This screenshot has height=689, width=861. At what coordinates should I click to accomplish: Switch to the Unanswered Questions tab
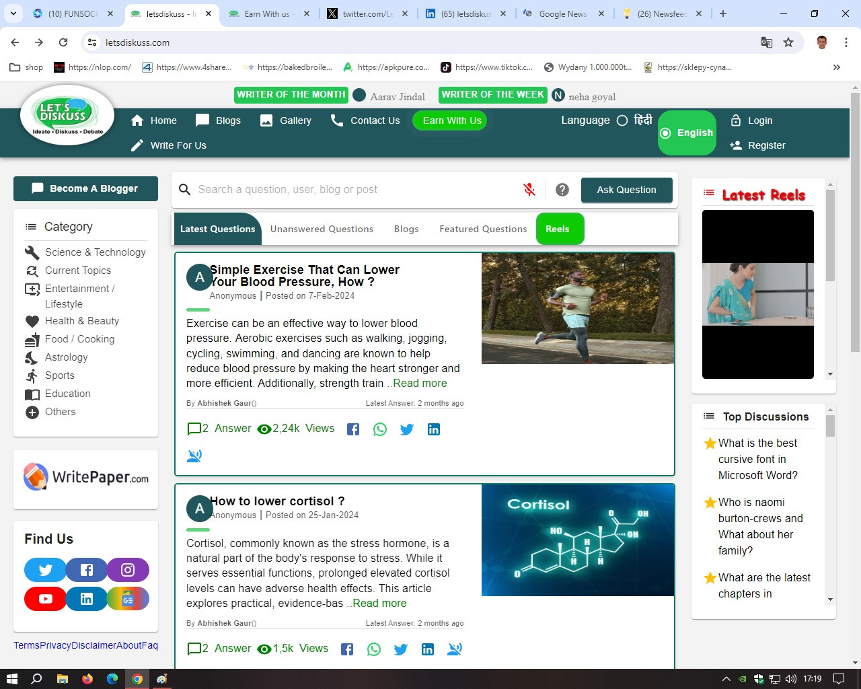(x=322, y=229)
